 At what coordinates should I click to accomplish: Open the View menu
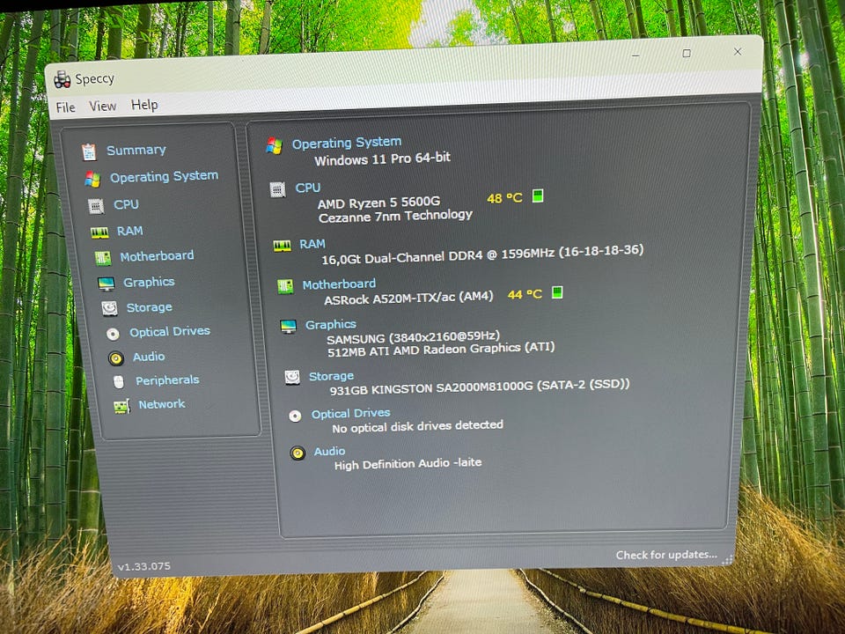102,106
